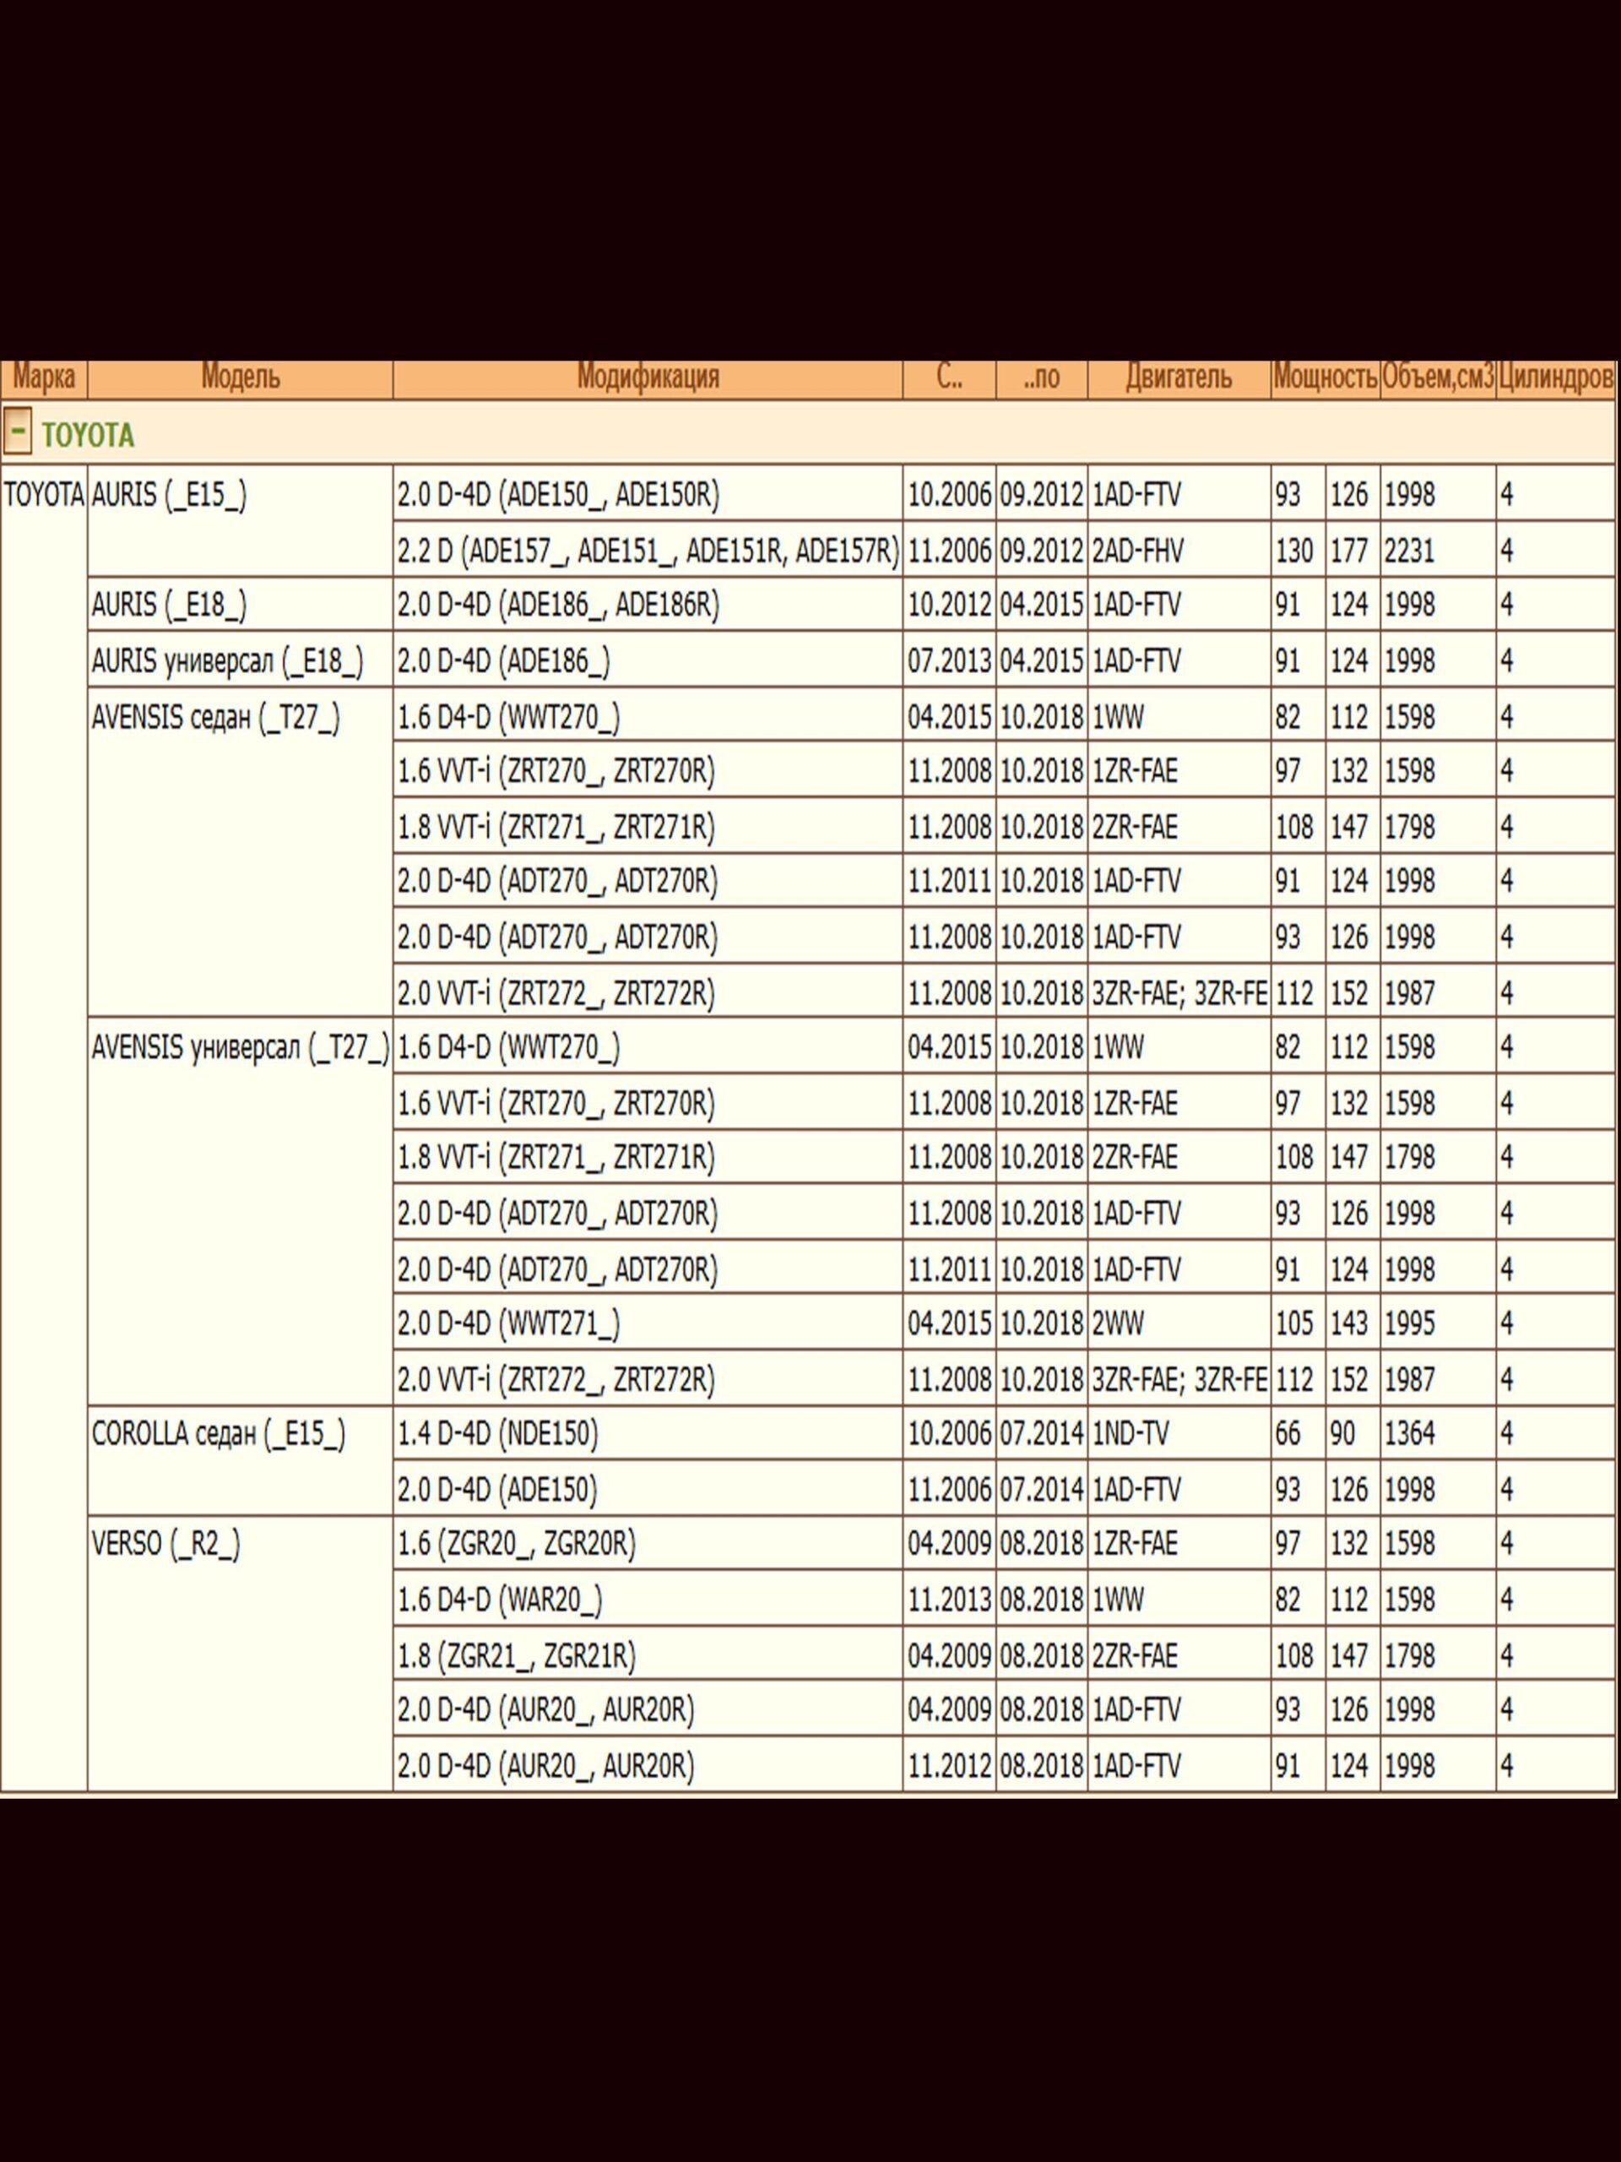Select VERSO (_R2_) model cell
This screenshot has width=1621, height=2162.
(x=166, y=1545)
